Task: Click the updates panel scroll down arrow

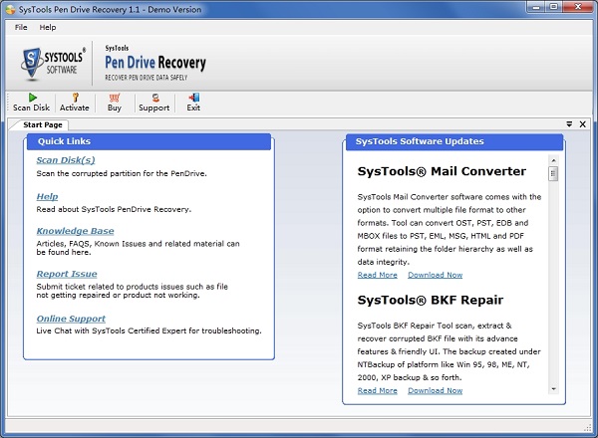Action: click(x=553, y=389)
